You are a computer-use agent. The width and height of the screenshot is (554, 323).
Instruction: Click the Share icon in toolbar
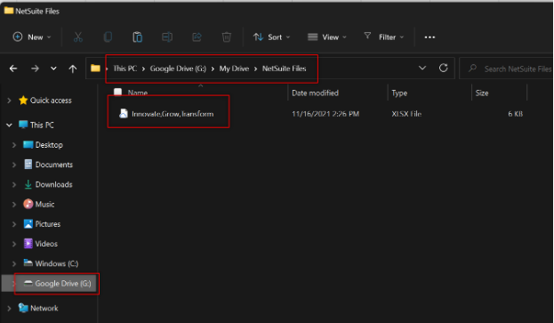197,37
